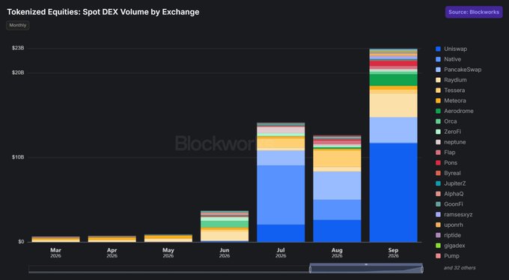Click the Source: Blockworks button
Screen dimensions: 509x280
coord(474,12)
